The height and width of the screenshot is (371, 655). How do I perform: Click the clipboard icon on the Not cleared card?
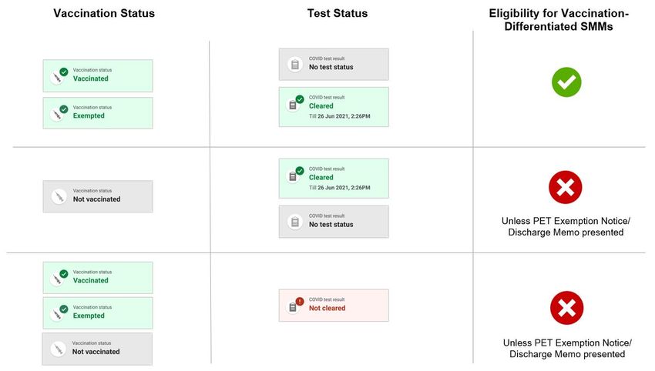293,307
